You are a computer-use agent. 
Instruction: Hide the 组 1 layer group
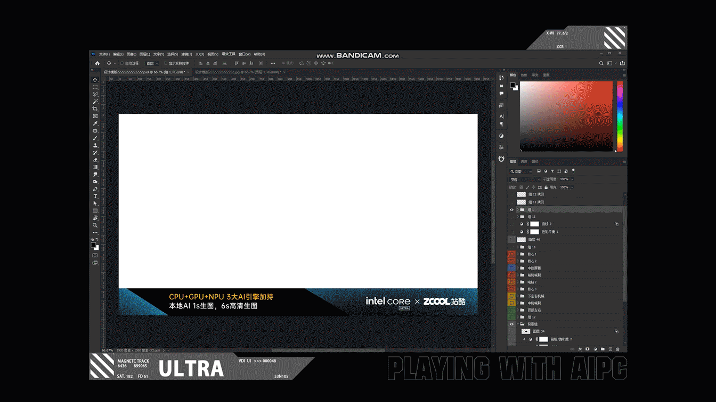[512, 210]
